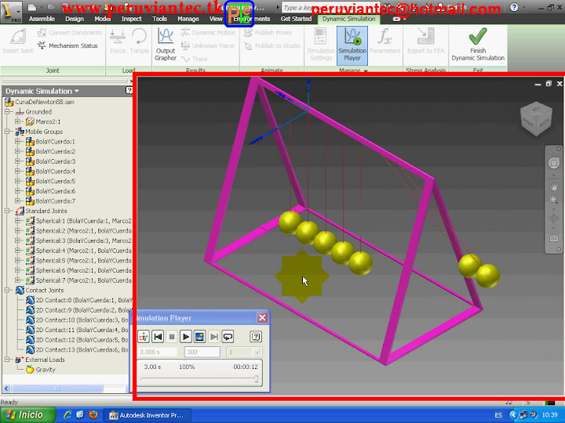
Task: Rewind simulation to the start
Action: click(158, 337)
